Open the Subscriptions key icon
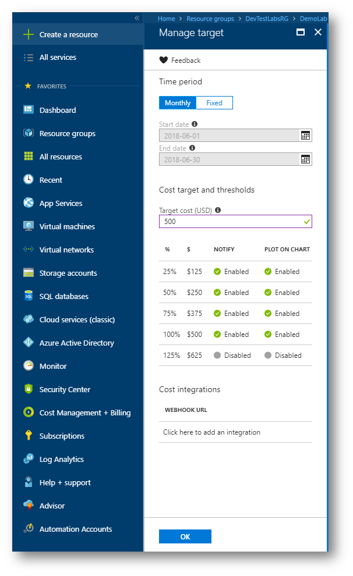Viewport: 353px width, 576px height. point(29,436)
